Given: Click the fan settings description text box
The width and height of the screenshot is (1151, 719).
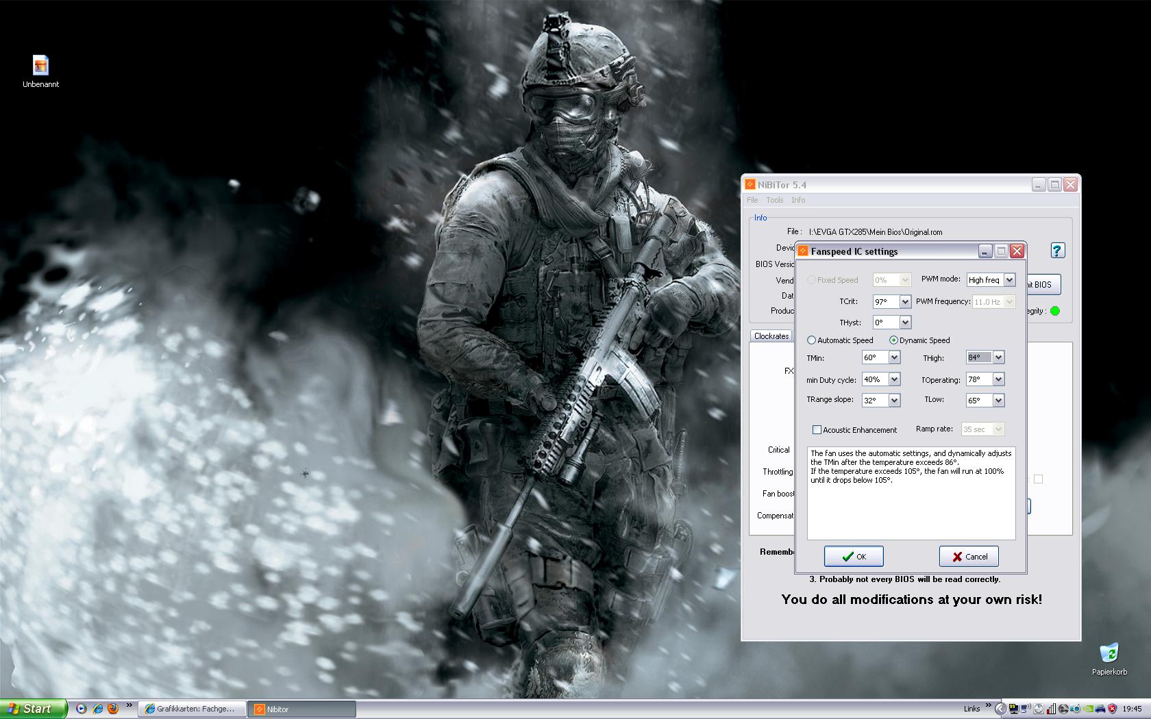Looking at the screenshot, I should (911, 493).
